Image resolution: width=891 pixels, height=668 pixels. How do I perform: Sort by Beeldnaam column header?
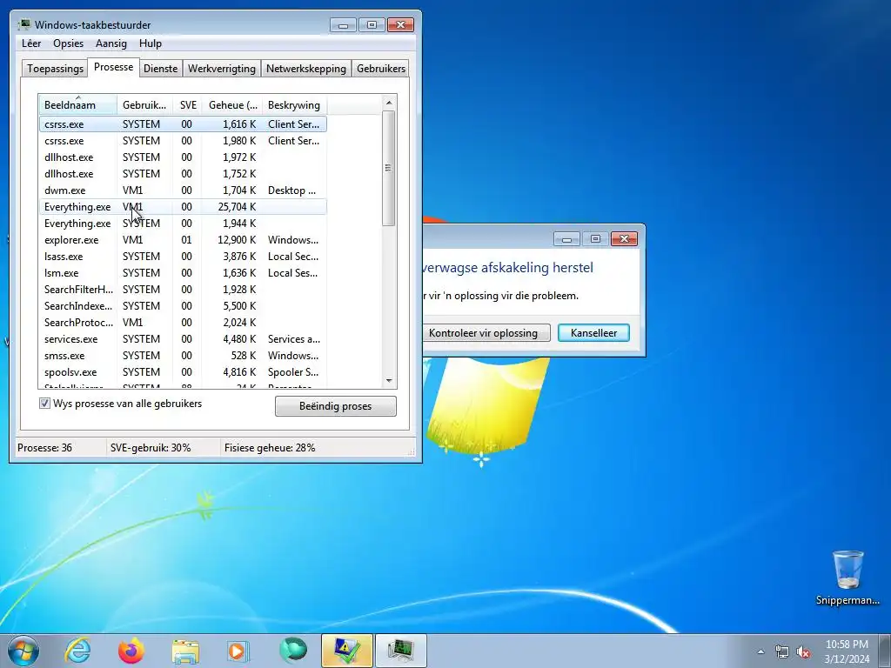click(x=77, y=104)
